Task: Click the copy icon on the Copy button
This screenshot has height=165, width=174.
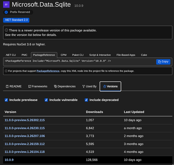Action: pos(159,62)
